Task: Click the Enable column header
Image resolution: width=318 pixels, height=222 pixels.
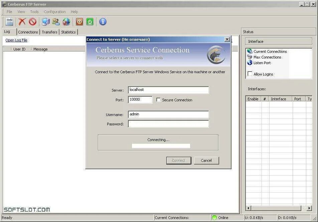Action: tap(253, 99)
